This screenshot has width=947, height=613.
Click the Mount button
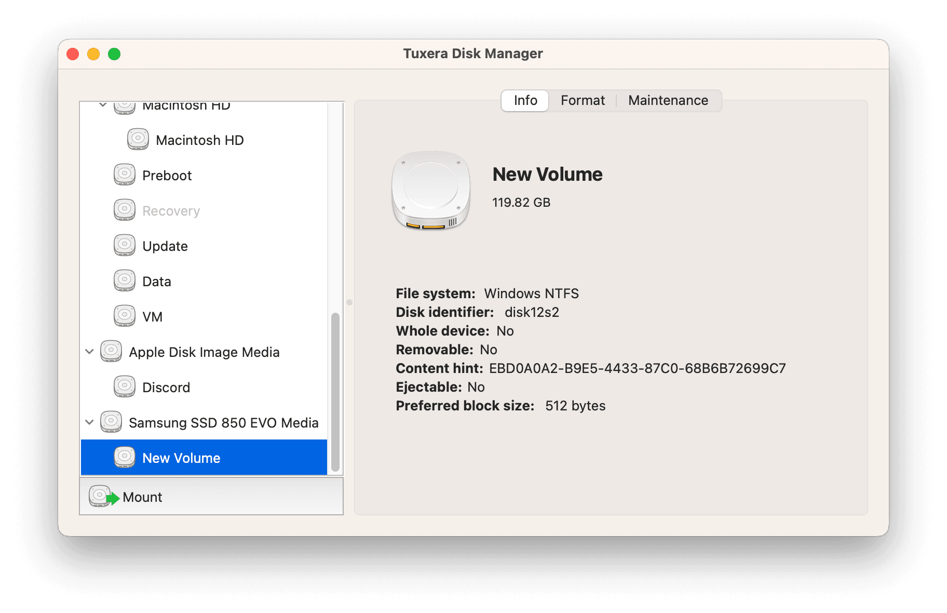point(142,497)
